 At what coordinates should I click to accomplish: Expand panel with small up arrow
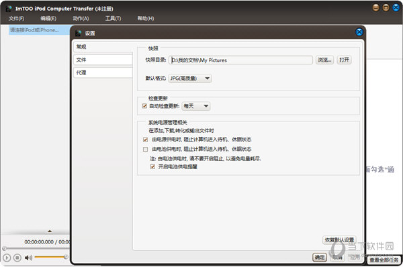(x=50, y=231)
